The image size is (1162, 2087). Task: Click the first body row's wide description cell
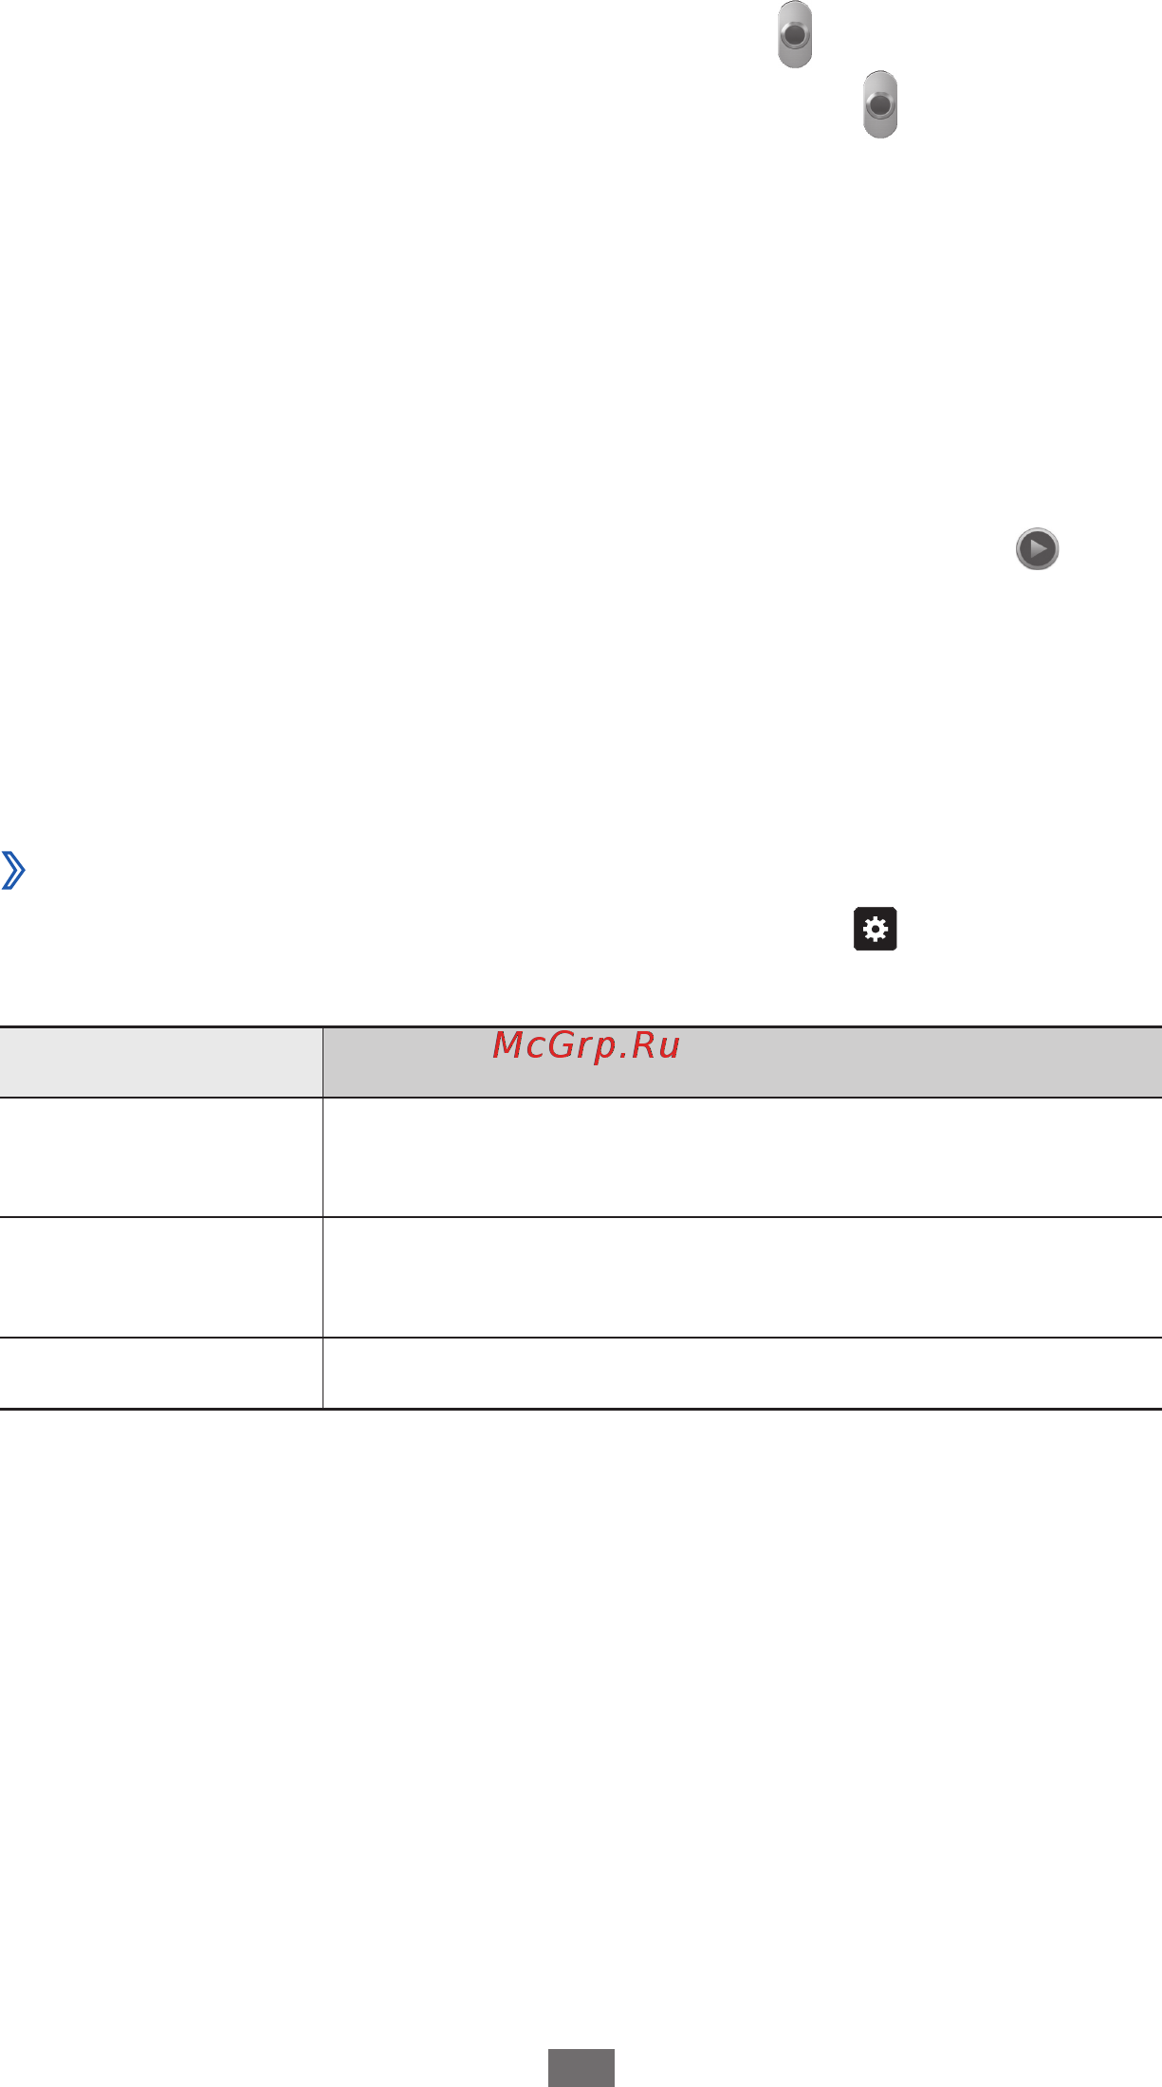point(743,1157)
